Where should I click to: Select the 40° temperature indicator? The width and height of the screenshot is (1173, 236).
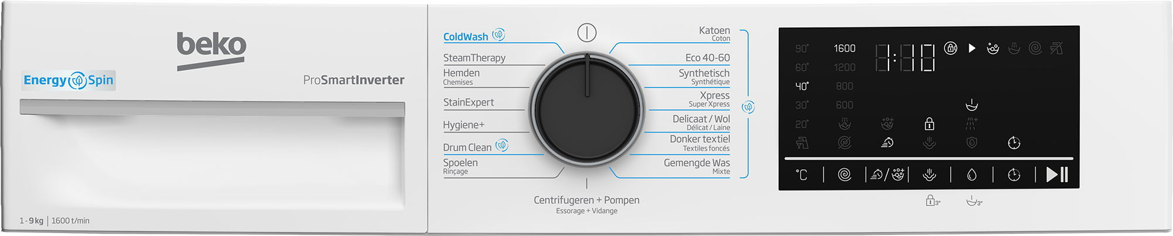[802, 86]
